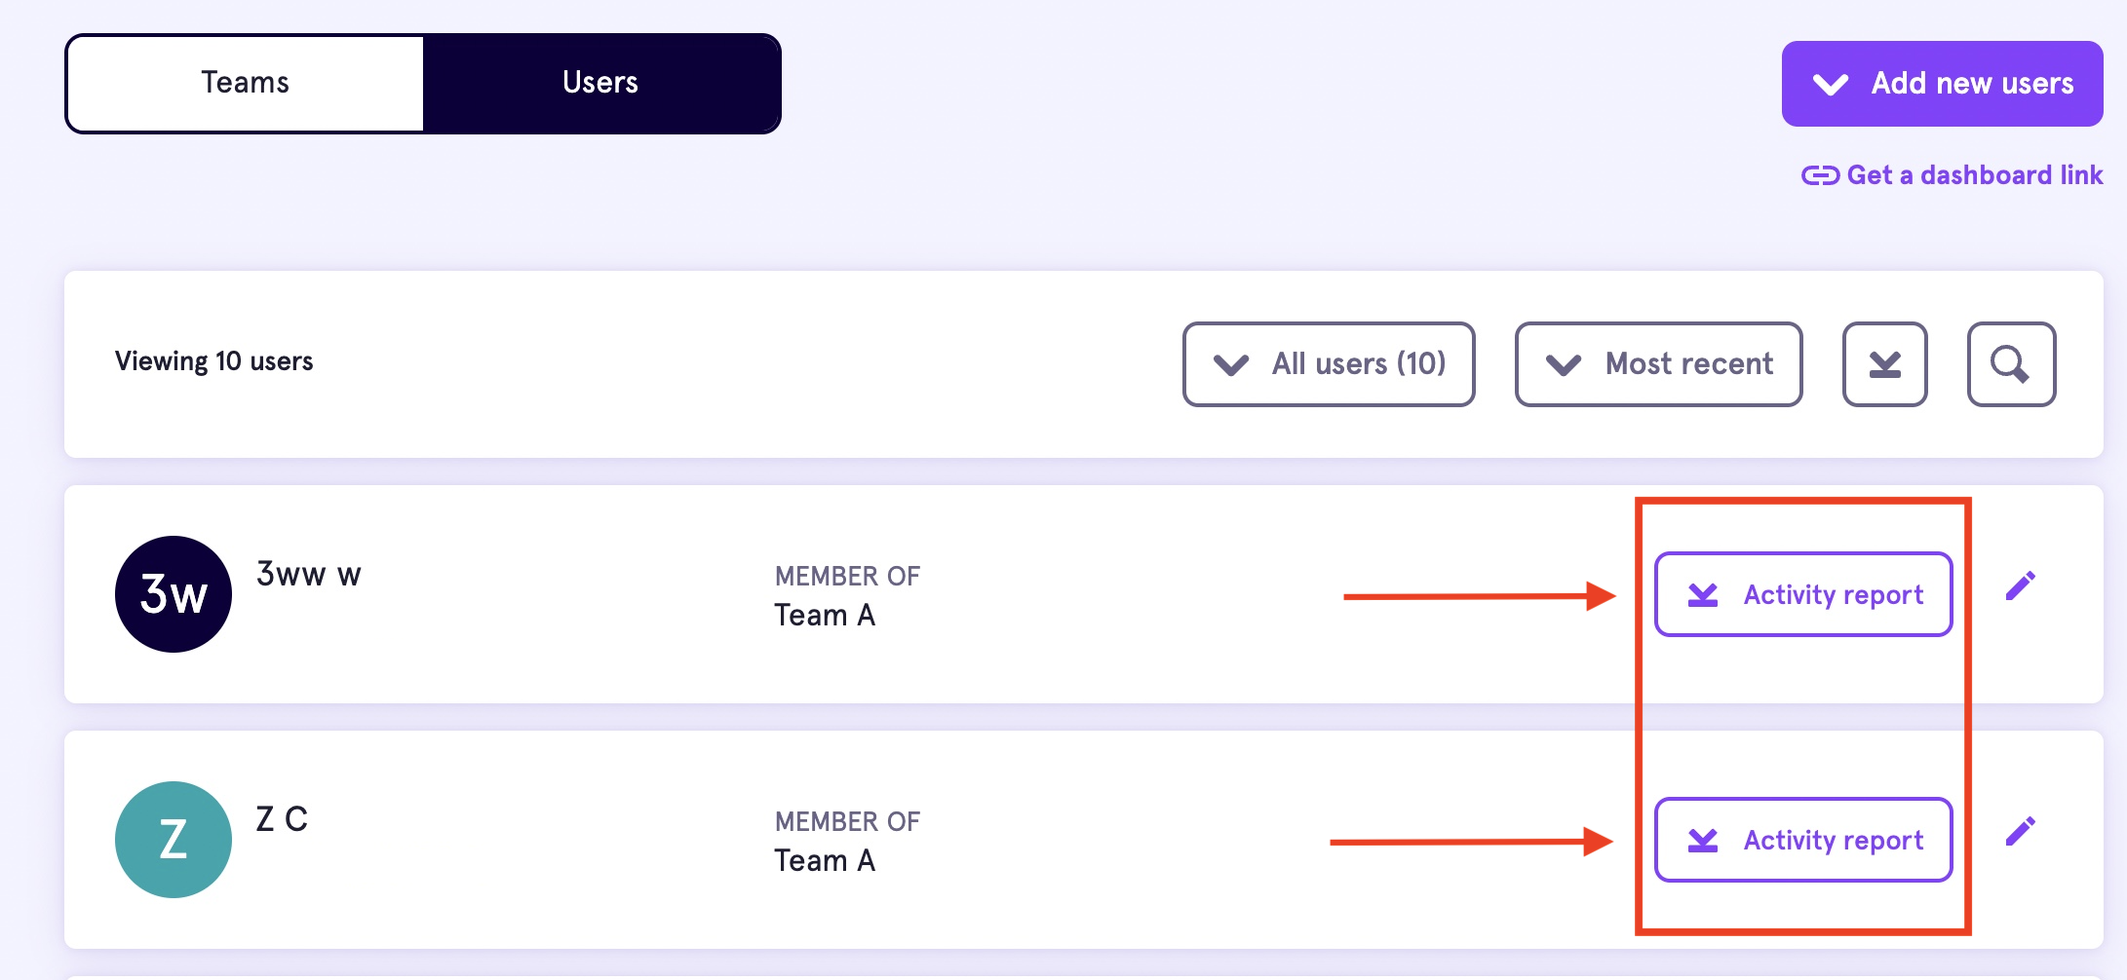Screen dimensions: 2127x980
Task: Click Team A under Z C
Action: pyautogui.click(x=825, y=861)
